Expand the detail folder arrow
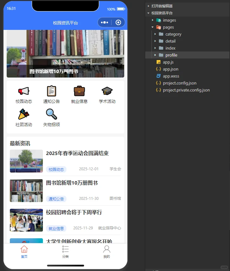The image size is (230, 271). 155,41
